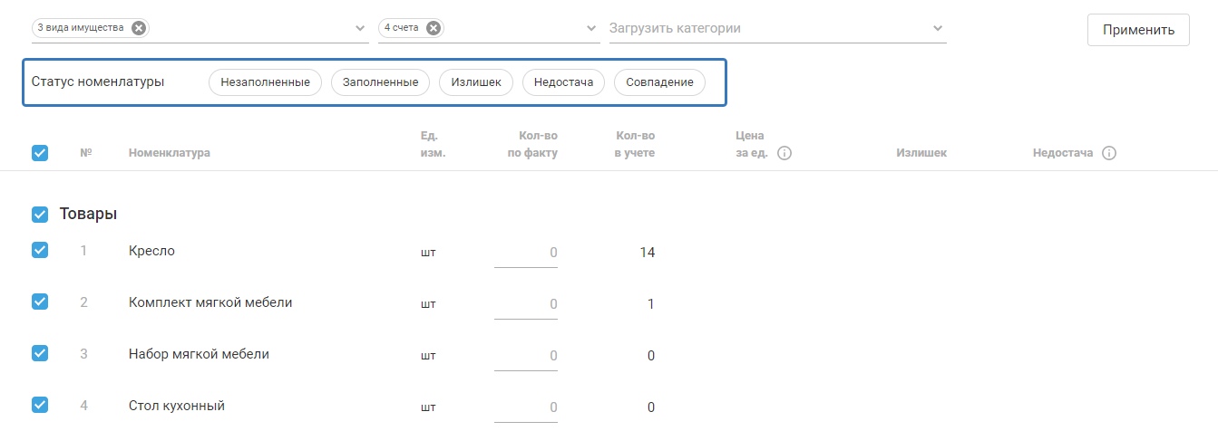Image resolution: width=1218 pixels, height=431 pixels.
Task: Toggle the select-all header checkbox
Action: click(40, 153)
